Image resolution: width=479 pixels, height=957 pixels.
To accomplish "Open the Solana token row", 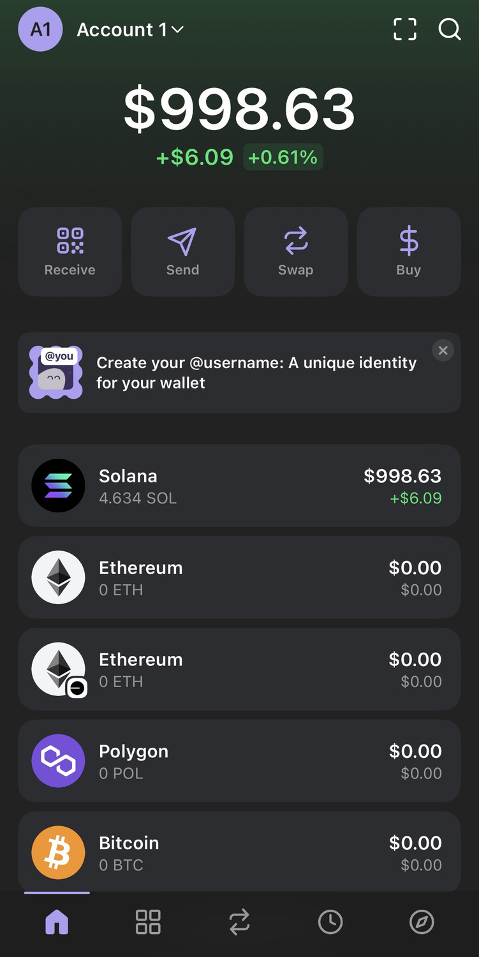I will click(239, 486).
